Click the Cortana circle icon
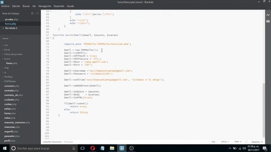Screen dimensions: 271x152 click(x=14, y=148)
